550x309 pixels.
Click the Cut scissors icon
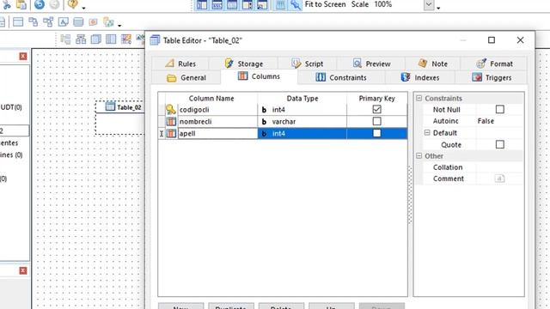pyautogui.click(x=6, y=4)
